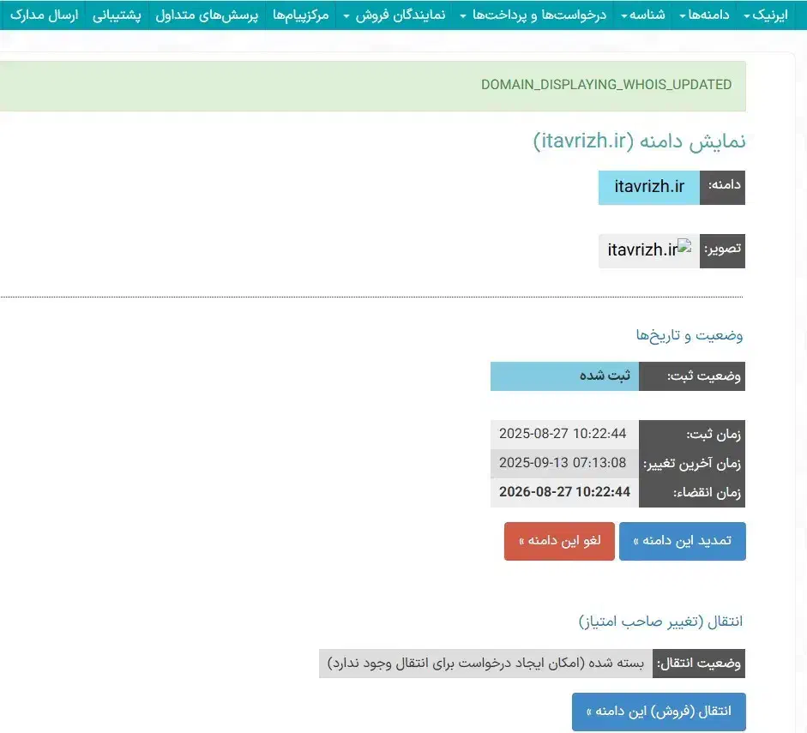Click the blue itavrizh.ir domain name box
The height and width of the screenshot is (733, 807).
(x=649, y=187)
